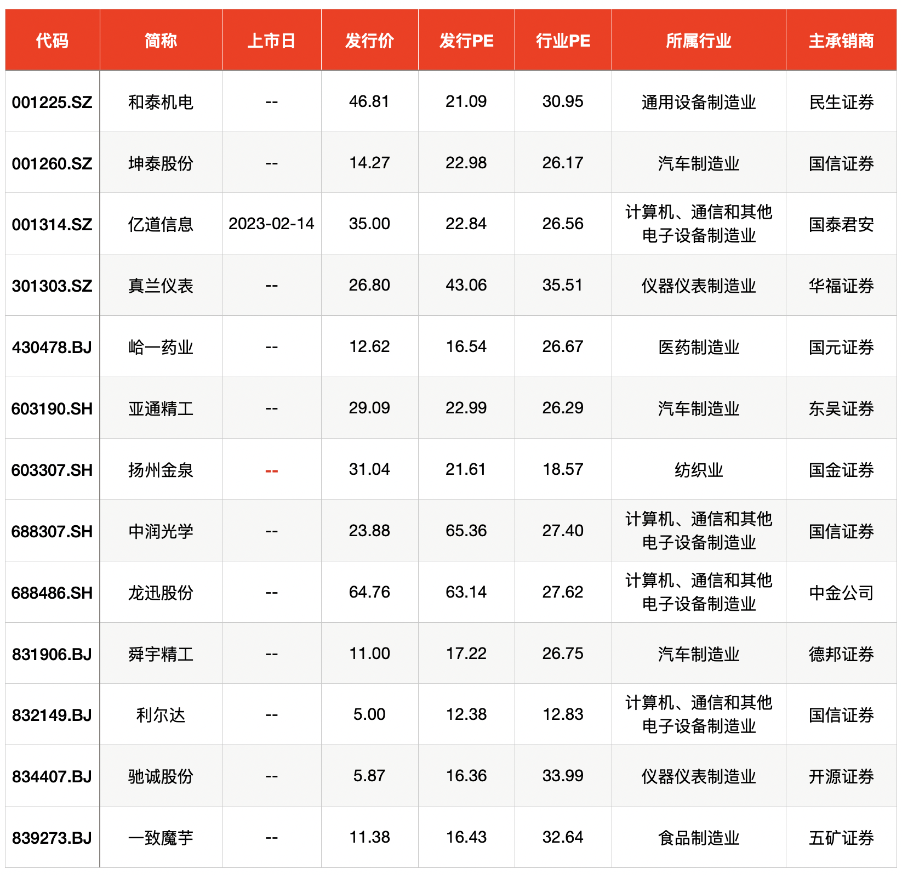The height and width of the screenshot is (875, 902).
Task: Select stock code 603307.SH
Action: [52, 470]
